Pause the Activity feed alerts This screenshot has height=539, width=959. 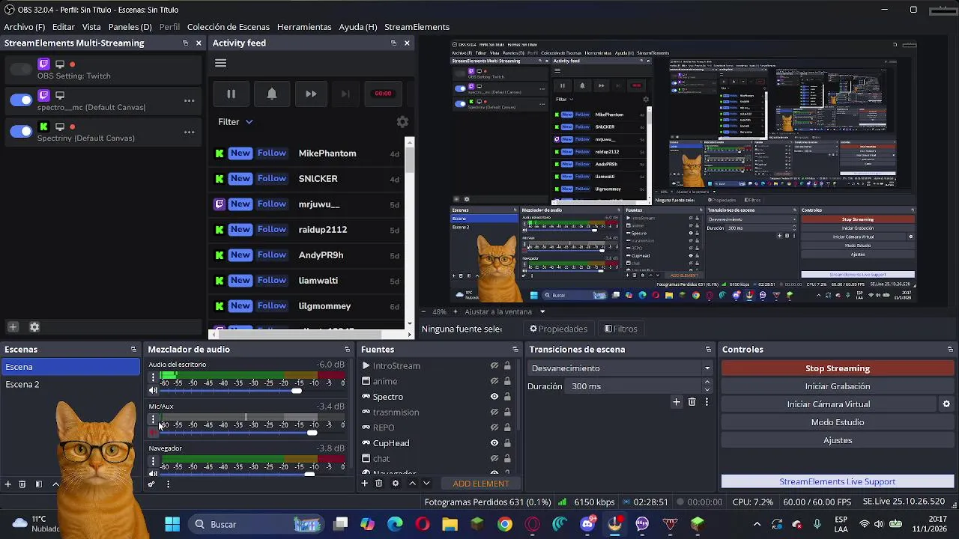coord(231,94)
